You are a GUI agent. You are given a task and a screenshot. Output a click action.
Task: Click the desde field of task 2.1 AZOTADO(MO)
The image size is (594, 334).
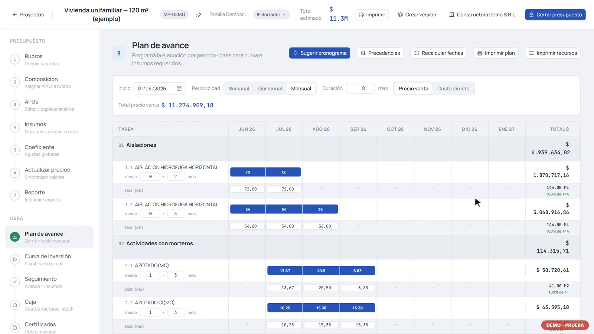150,275
